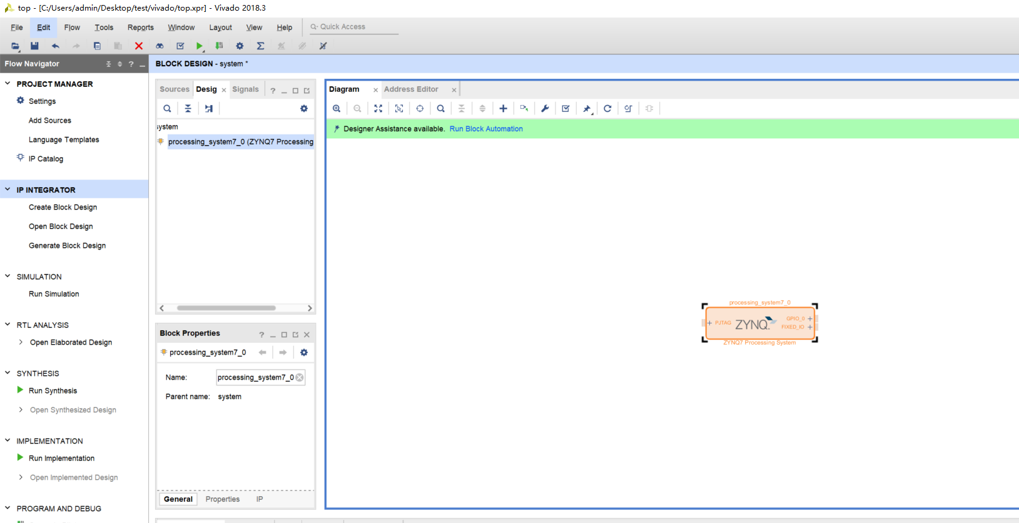This screenshot has height=523, width=1019.
Task: Click the red X delete icon
Action: point(139,46)
